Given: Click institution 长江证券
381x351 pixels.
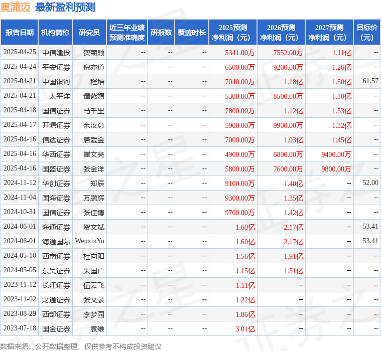Looking at the screenshot, I should coord(56,286).
